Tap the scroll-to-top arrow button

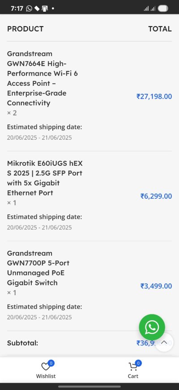tap(164, 342)
